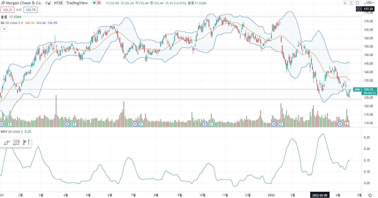Screen dimensions: 378x198
Task: Click the green market status dot
Action: (94, 3)
